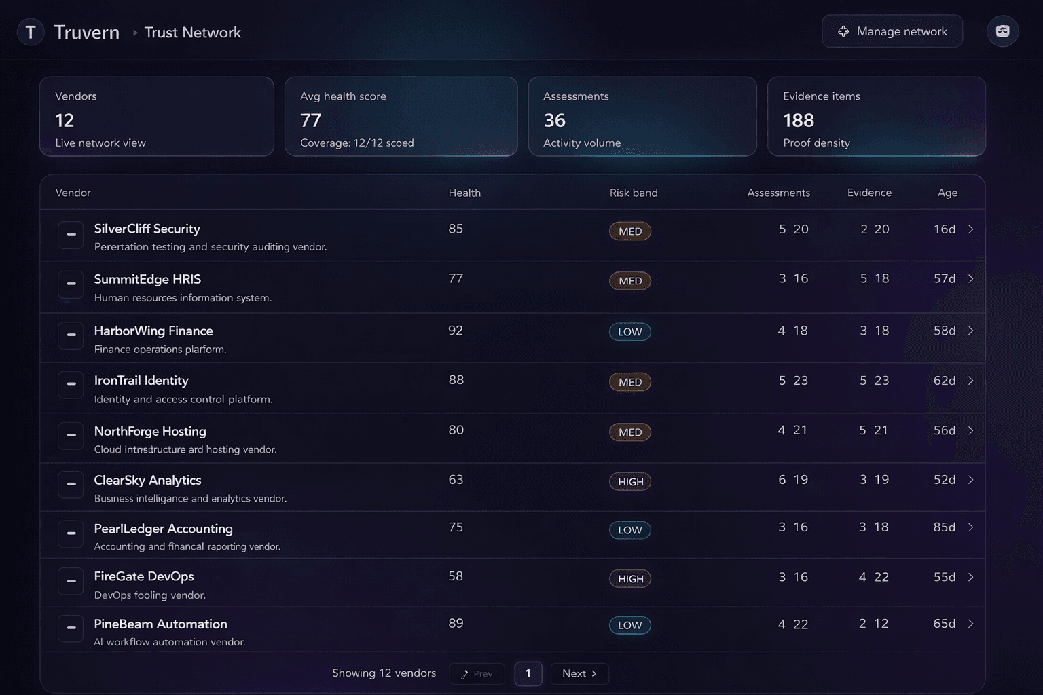
Task: Expand the IronTrail Identity row chevron
Action: 970,381
